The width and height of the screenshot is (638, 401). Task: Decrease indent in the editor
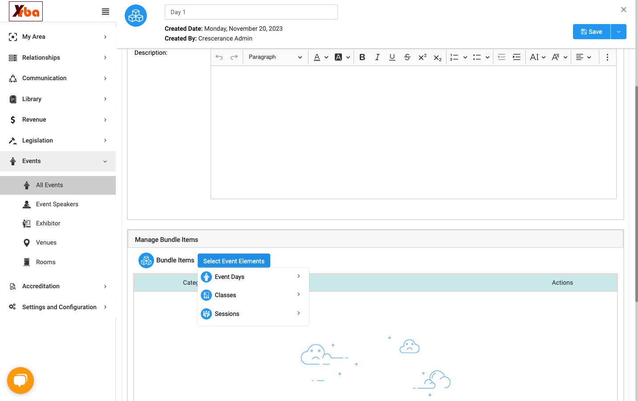click(x=501, y=57)
